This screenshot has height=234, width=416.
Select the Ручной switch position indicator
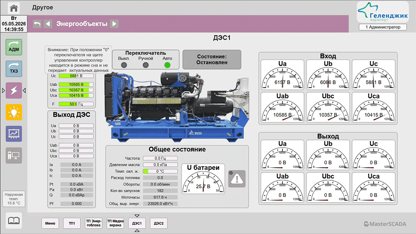point(146,65)
